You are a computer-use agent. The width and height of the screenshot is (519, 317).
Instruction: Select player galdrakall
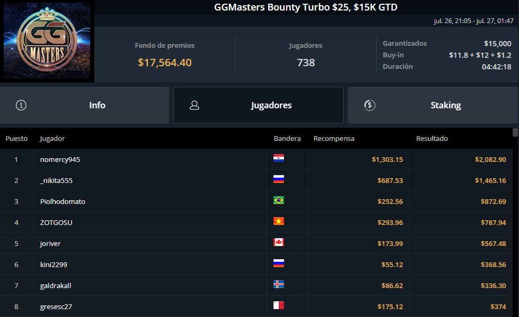(x=56, y=285)
